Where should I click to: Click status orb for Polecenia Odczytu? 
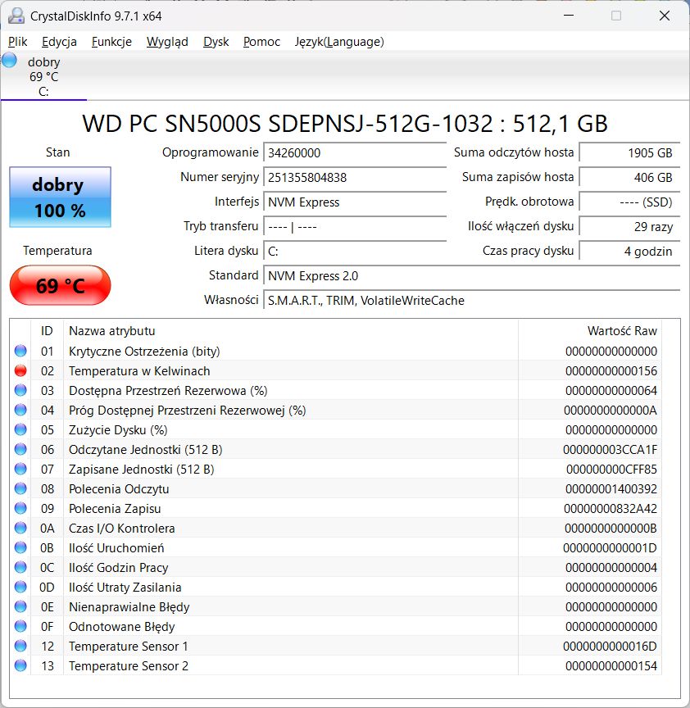[20, 488]
